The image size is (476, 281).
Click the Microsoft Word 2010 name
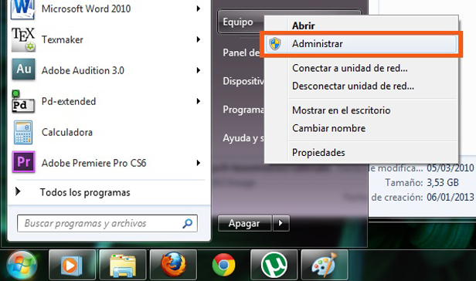tap(87, 8)
